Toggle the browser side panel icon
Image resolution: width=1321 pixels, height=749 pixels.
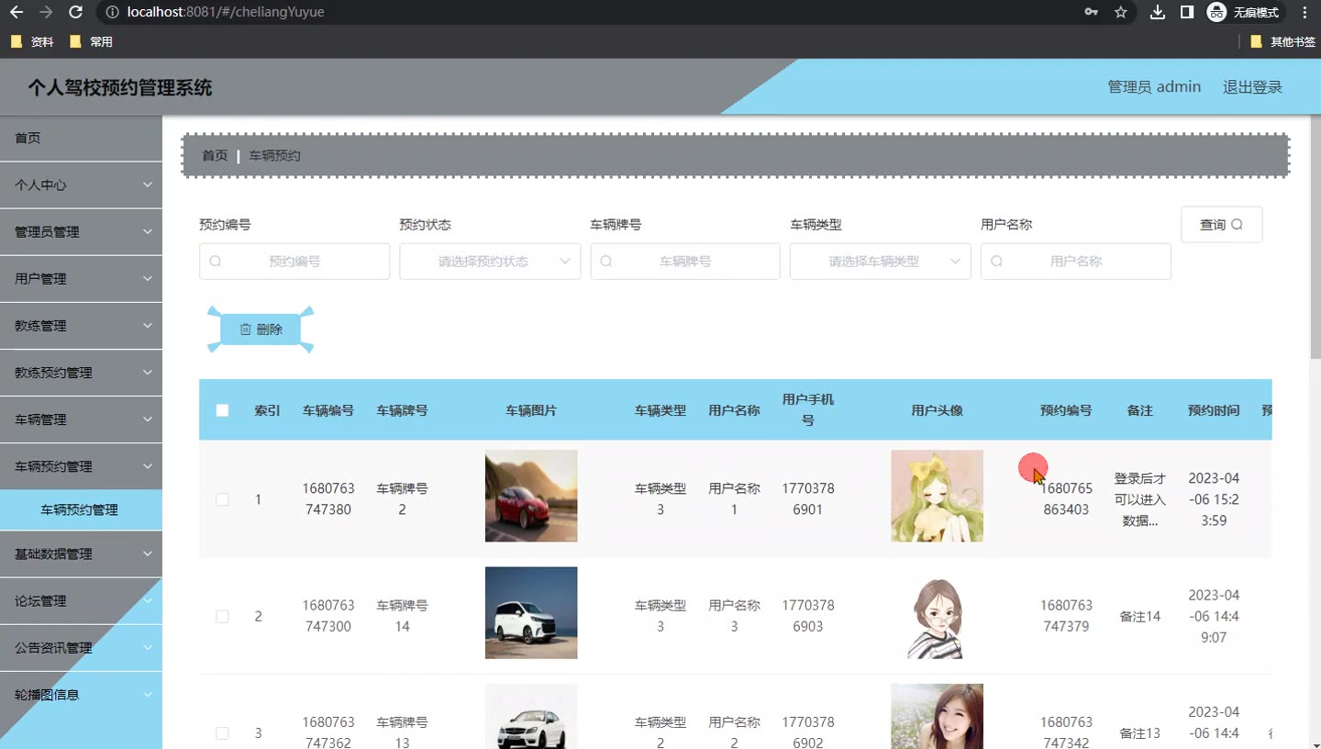(x=1187, y=12)
